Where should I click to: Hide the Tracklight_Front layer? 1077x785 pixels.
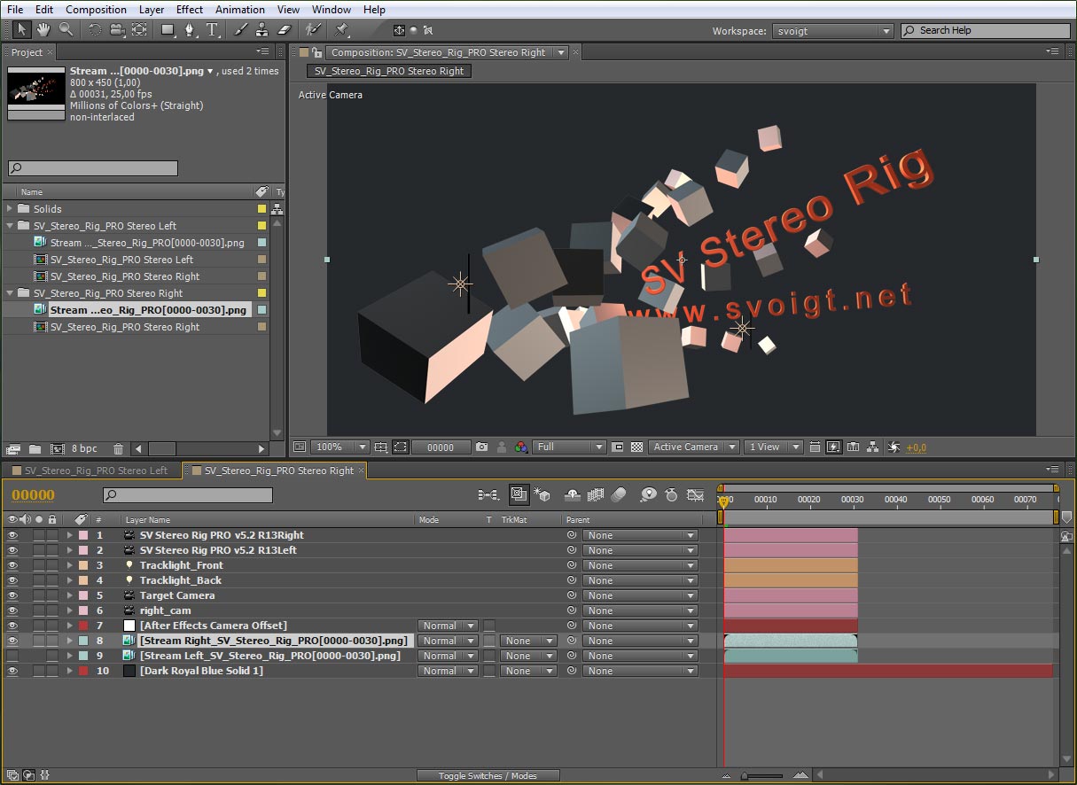[12, 565]
